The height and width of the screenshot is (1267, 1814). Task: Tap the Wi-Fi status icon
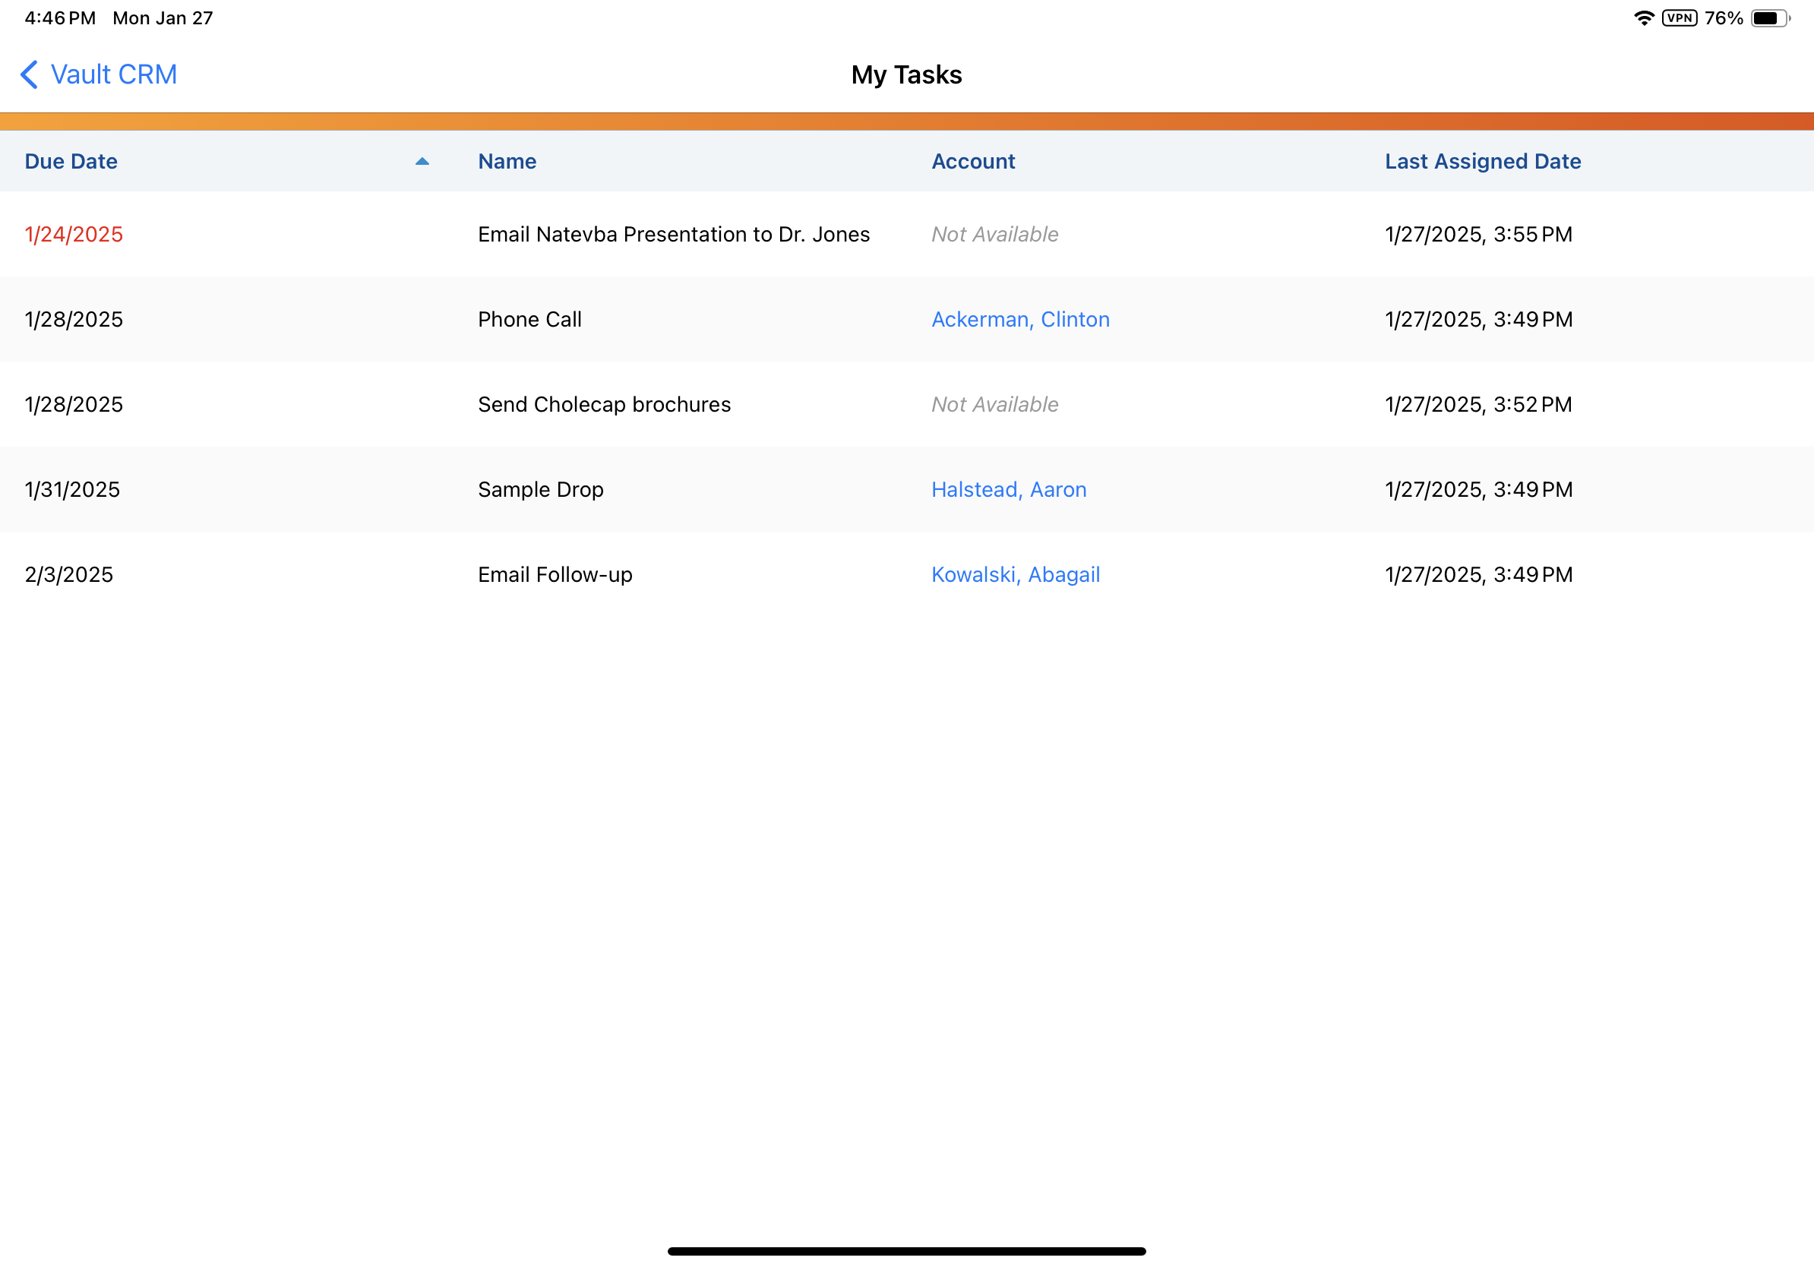coord(1643,18)
